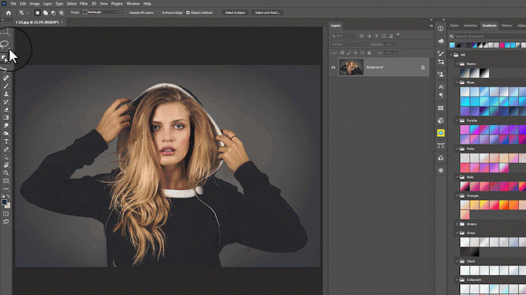526x295 pixels.
Task: Click the Select and Mask button
Action: tap(268, 12)
